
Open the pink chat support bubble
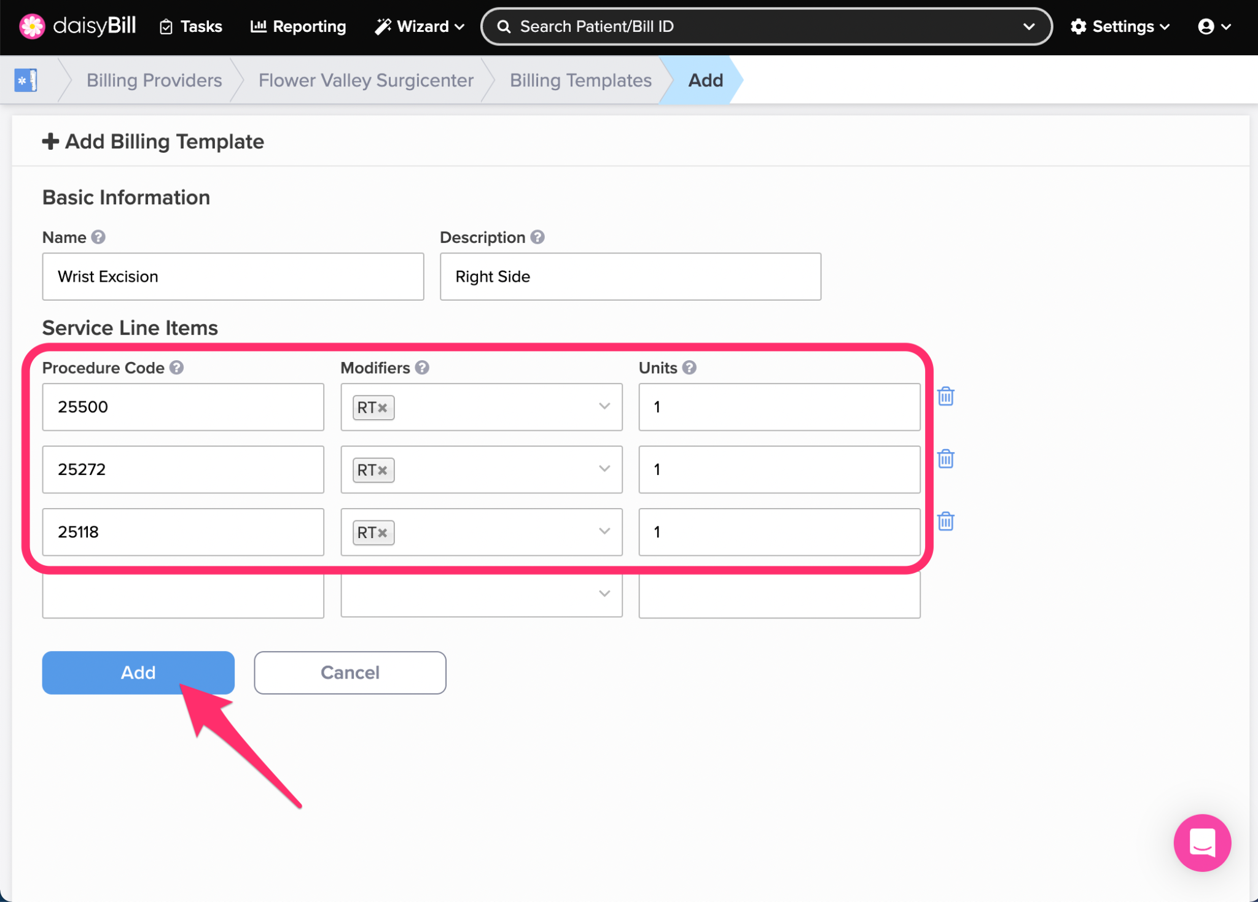1201,842
